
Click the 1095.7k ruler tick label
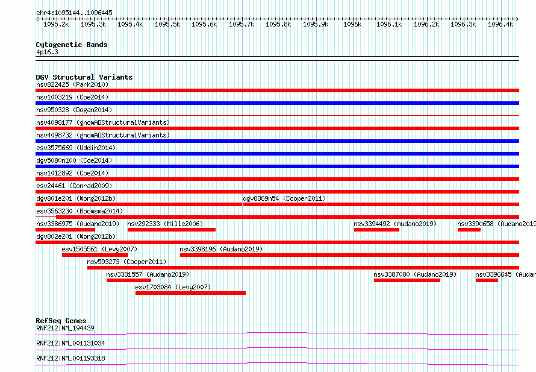(x=242, y=24)
